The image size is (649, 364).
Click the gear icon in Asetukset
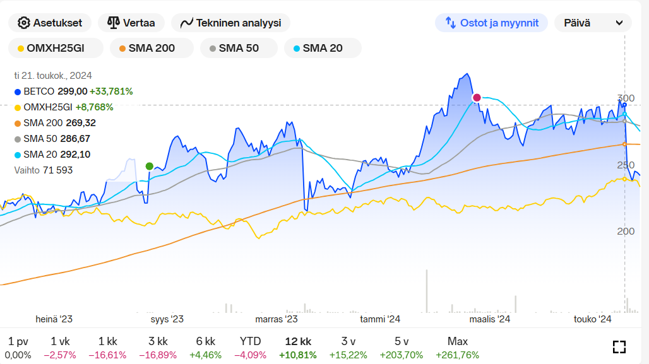24,23
